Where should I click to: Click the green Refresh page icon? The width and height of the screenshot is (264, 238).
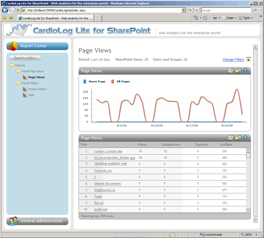[190, 10]
